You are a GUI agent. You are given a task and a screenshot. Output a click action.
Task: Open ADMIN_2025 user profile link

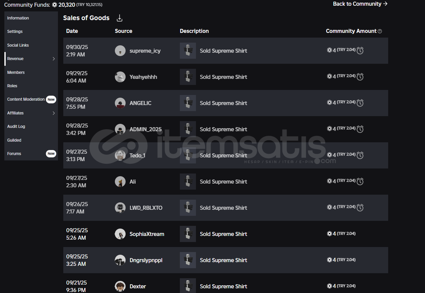point(145,129)
